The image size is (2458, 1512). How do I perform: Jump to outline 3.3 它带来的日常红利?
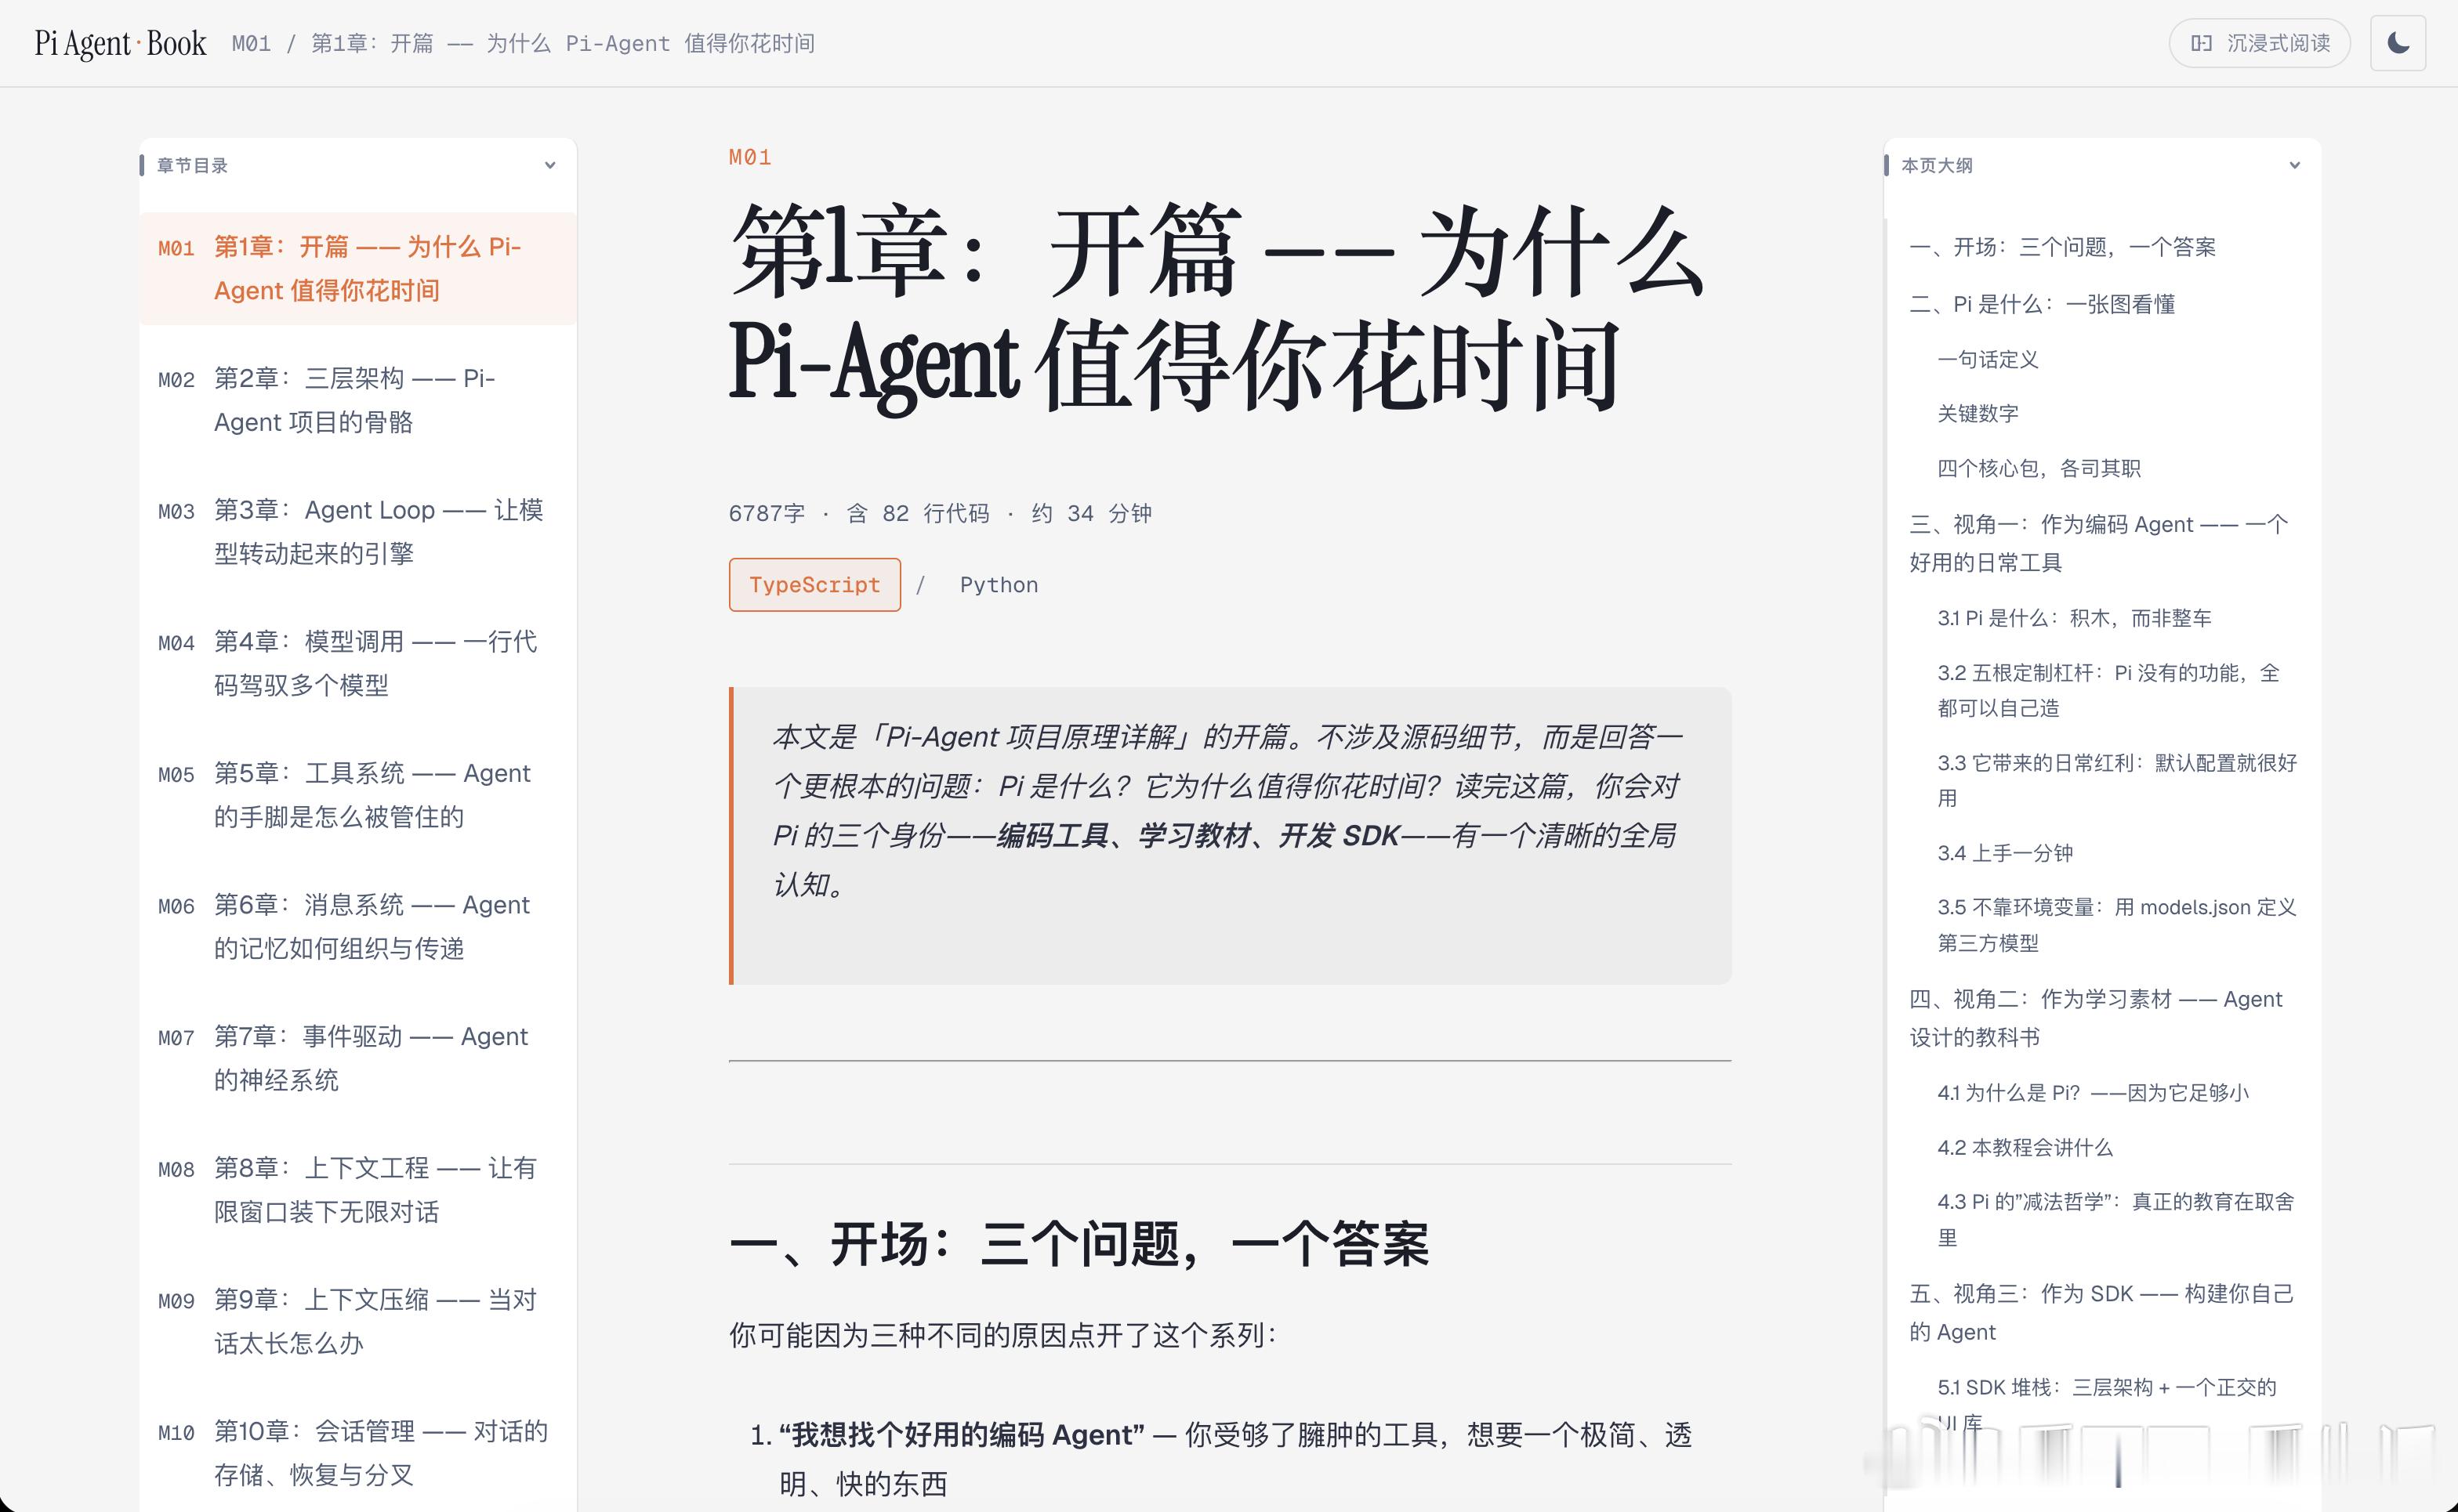point(2115,780)
